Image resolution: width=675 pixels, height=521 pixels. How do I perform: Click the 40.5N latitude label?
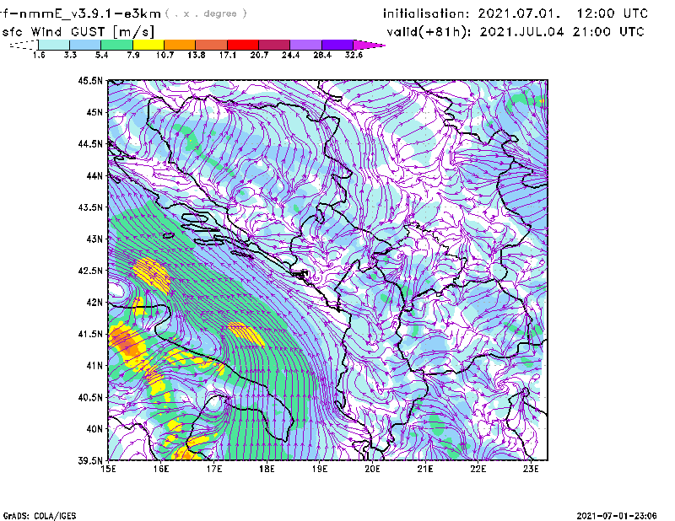(90, 398)
